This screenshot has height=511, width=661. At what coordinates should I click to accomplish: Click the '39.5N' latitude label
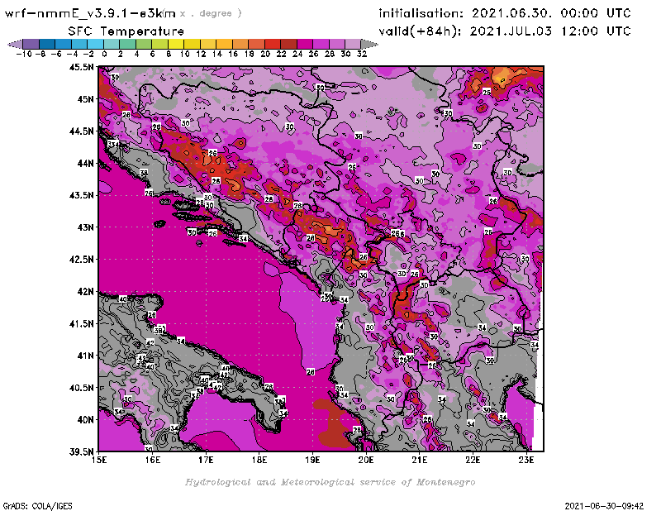82,451
